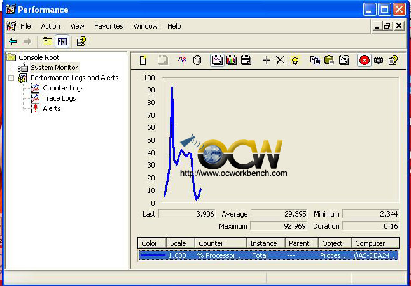
Task: Click the Last value field 3.906
Action: tap(187, 214)
